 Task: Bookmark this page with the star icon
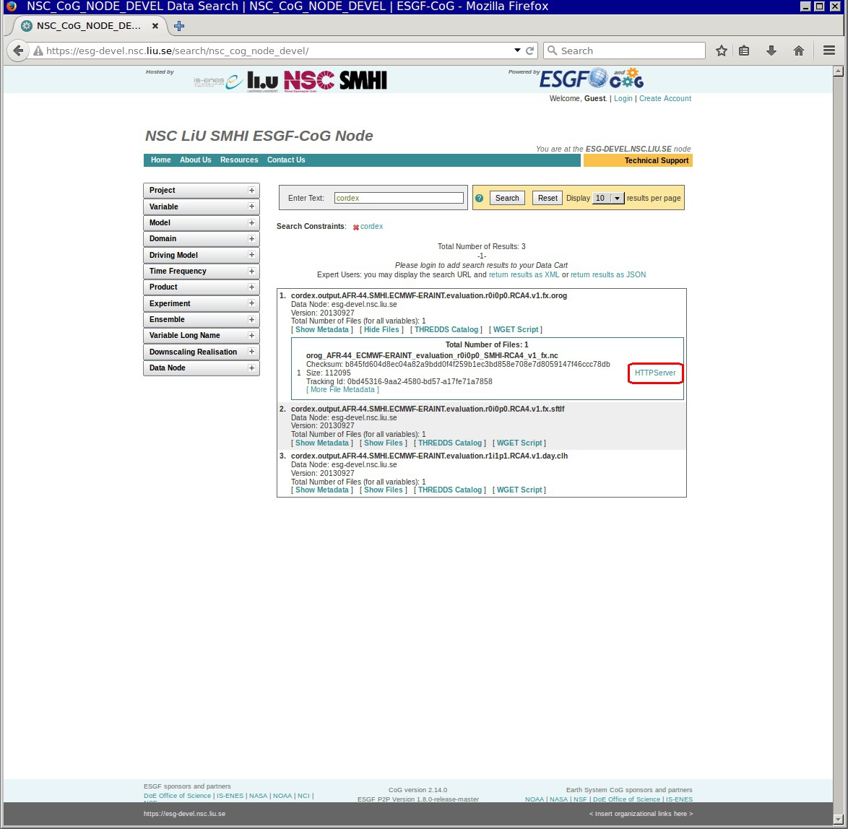721,51
